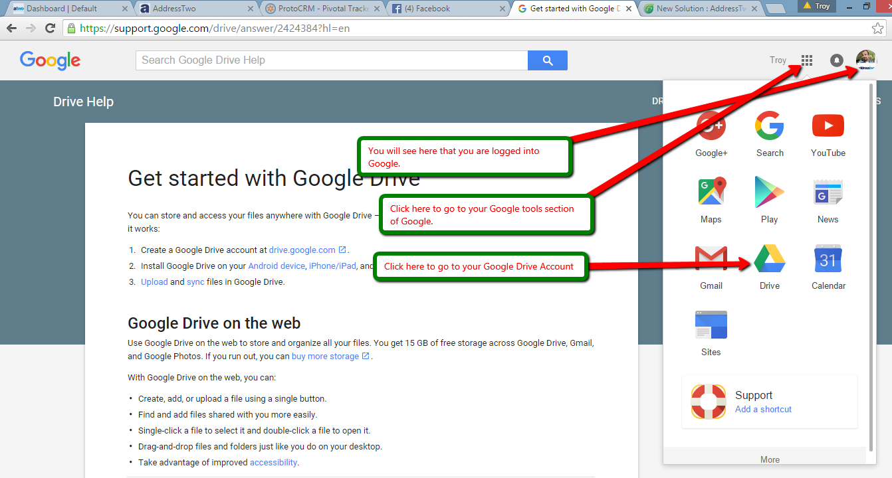Close the Get started with Google Drive tab

pyautogui.click(x=629, y=9)
